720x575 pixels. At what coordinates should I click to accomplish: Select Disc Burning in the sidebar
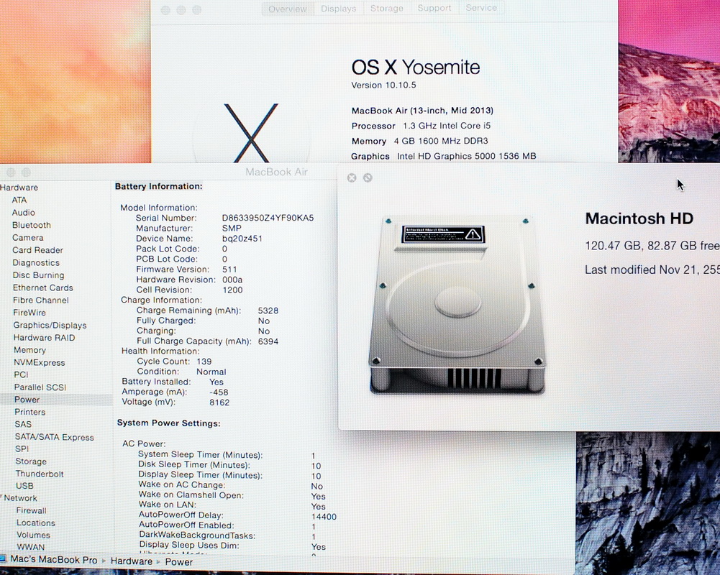39,275
